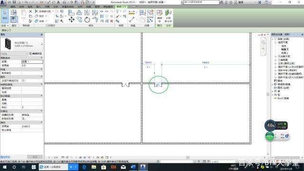The width and height of the screenshot is (304, 171).
Task: Open the Cope tool dropdown arrow
Action: click(53, 11)
